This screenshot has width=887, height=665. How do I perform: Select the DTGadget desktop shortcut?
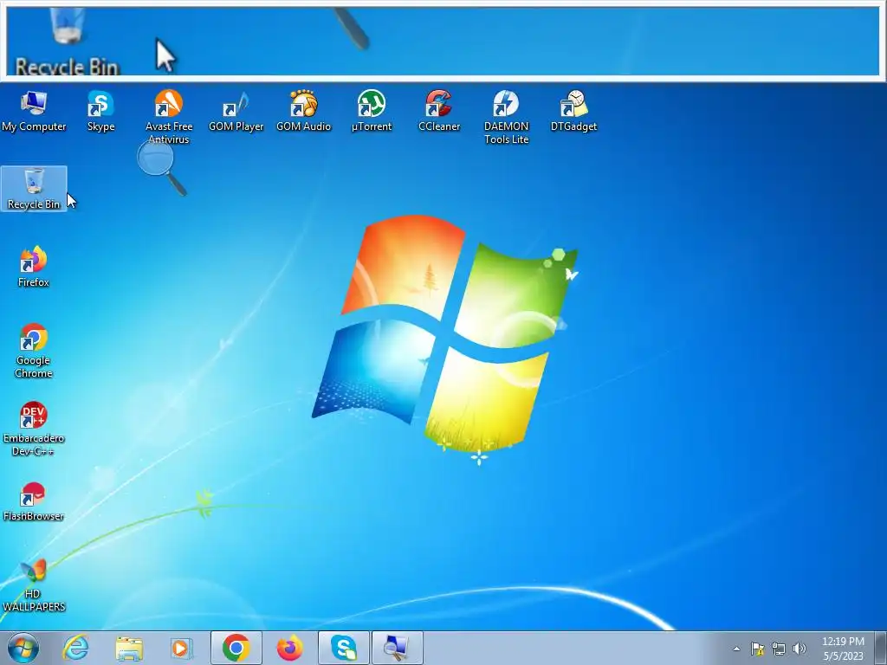573,111
